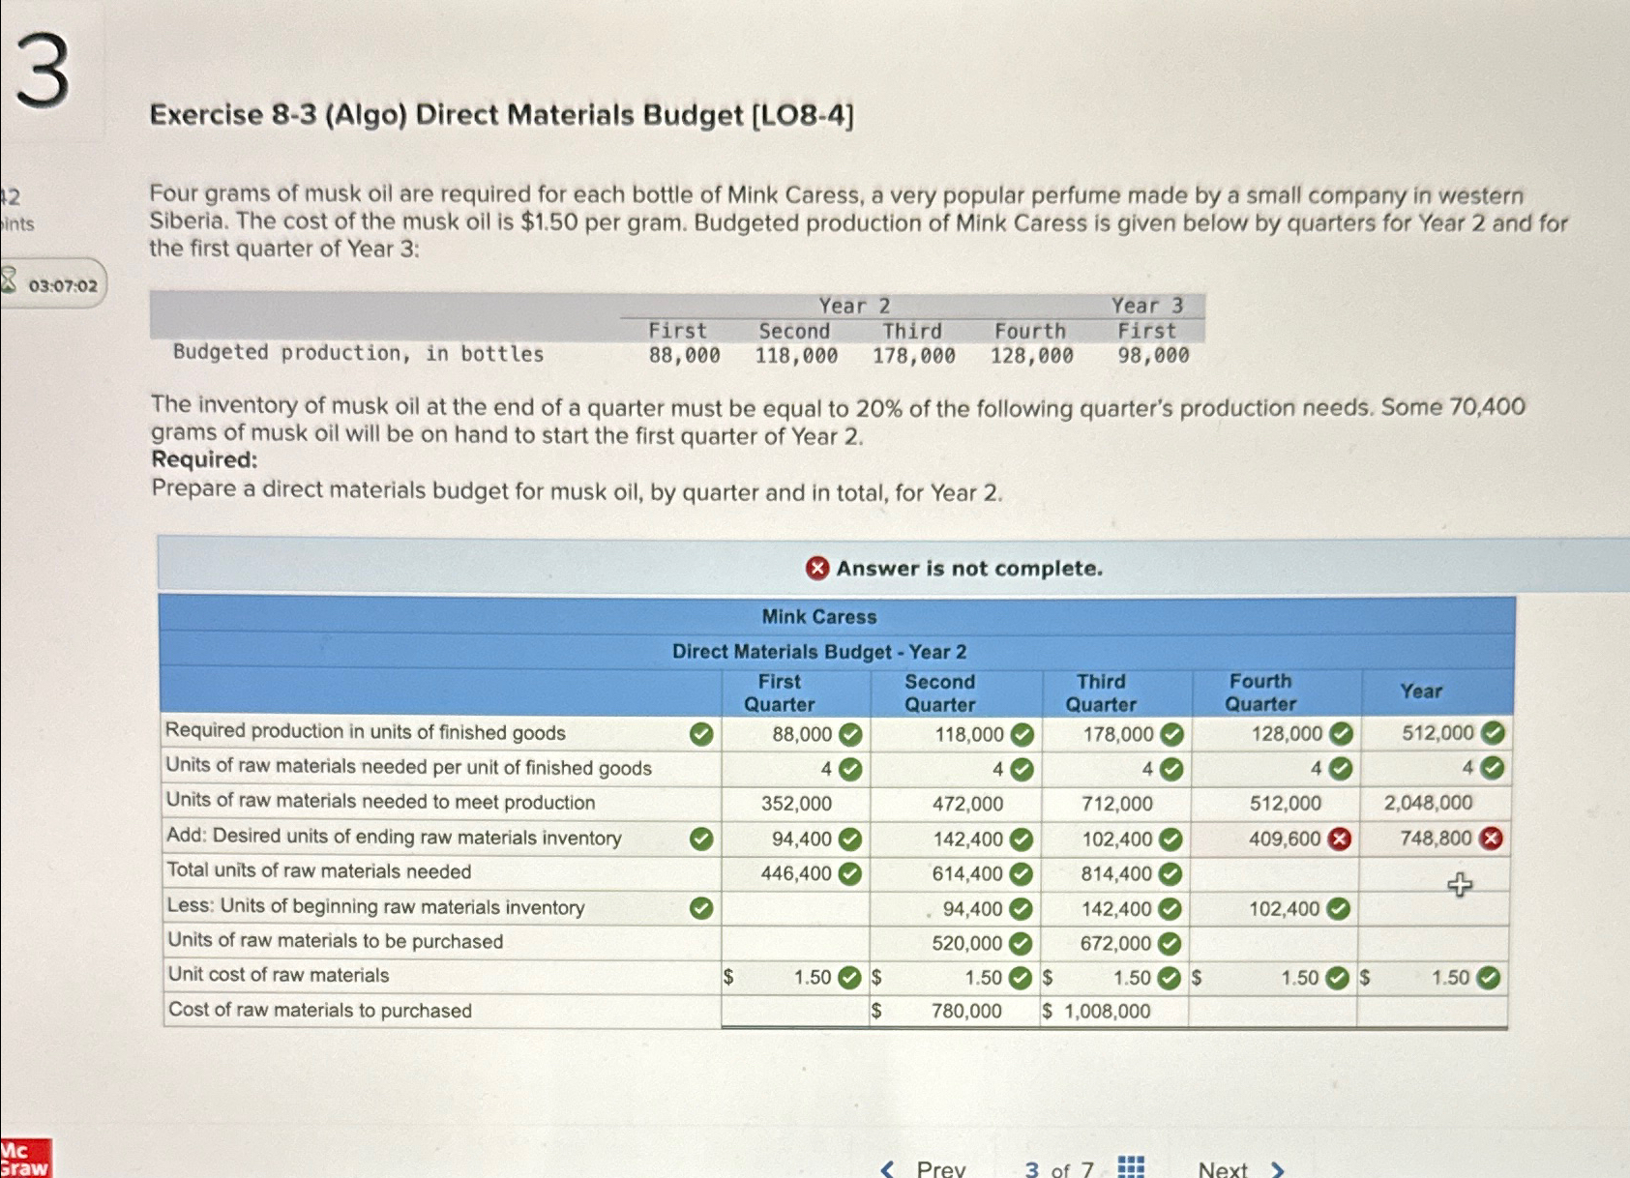Click the plus icon in the Total units Year cell
1630x1178 pixels.
pos(1461,885)
